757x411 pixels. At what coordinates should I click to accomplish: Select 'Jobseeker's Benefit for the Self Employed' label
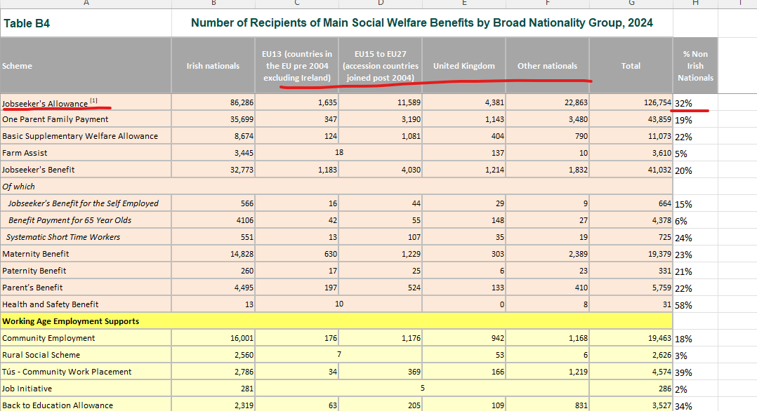86,203
